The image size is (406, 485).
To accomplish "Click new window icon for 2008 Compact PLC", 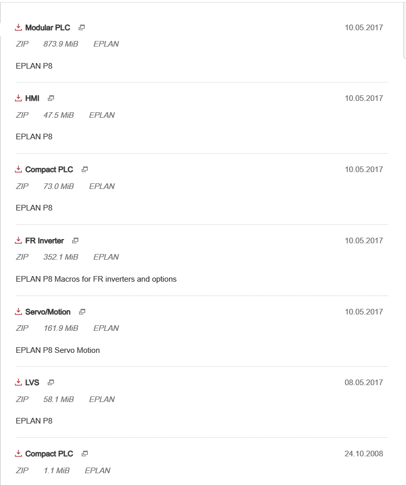I will coord(84,453).
